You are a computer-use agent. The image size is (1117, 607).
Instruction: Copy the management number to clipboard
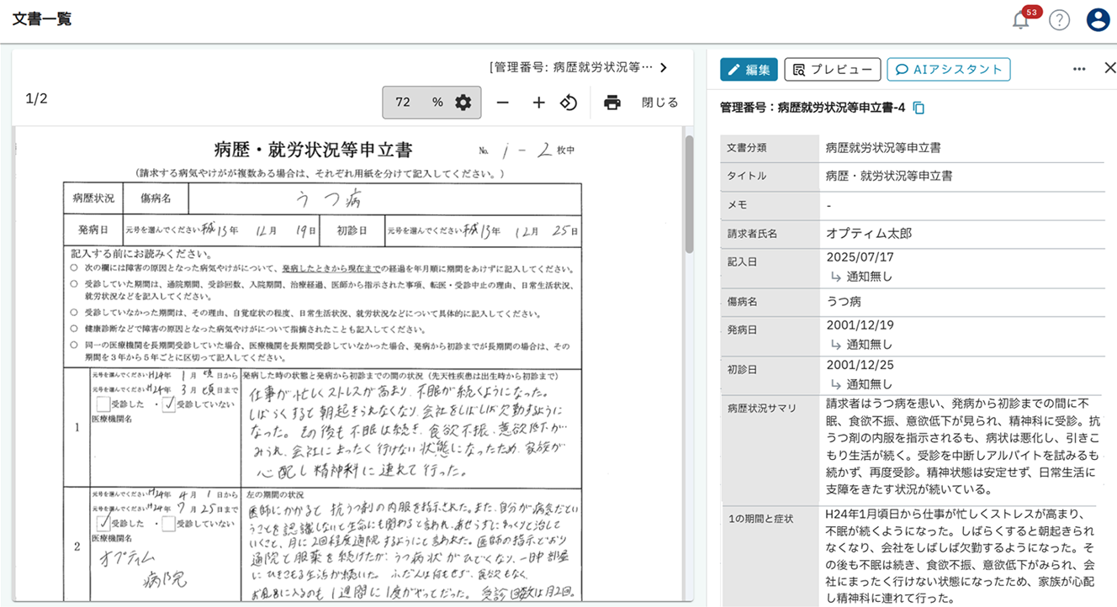click(919, 108)
